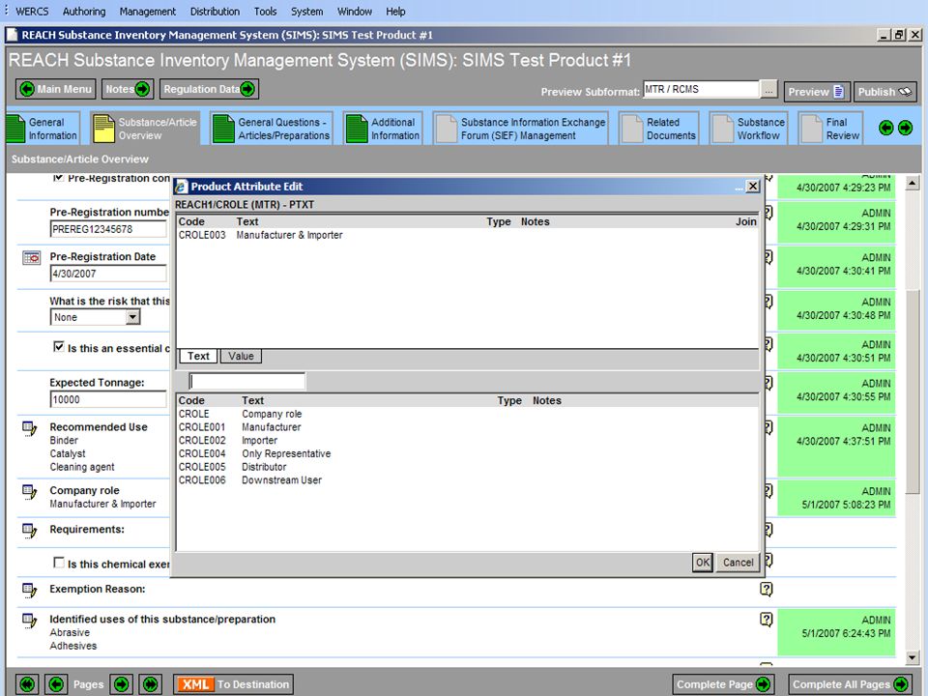Open the Notes button in toolbar
This screenshot has height=696, width=928.
click(128, 89)
